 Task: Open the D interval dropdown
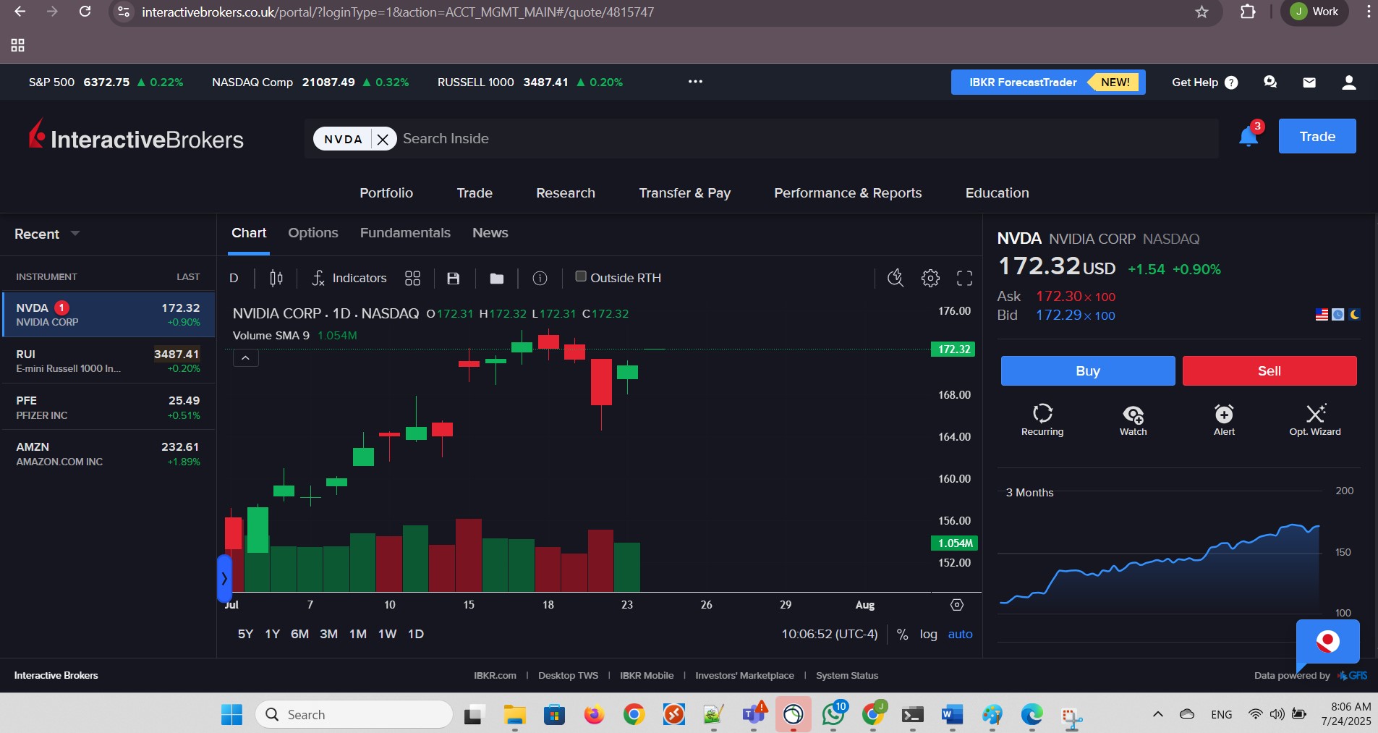pos(234,278)
